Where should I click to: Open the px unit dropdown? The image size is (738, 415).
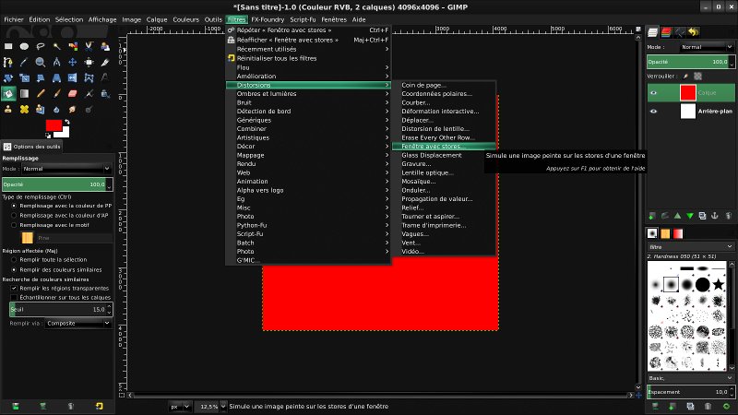[x=180, y=407]
